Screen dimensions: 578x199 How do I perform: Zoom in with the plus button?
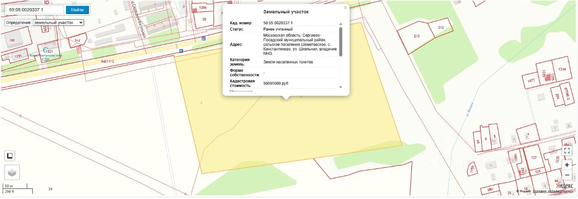click(567, 165)
